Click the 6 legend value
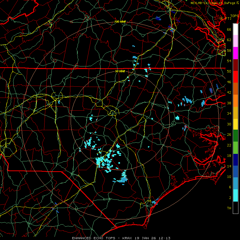240x240 pixels. 230,187
